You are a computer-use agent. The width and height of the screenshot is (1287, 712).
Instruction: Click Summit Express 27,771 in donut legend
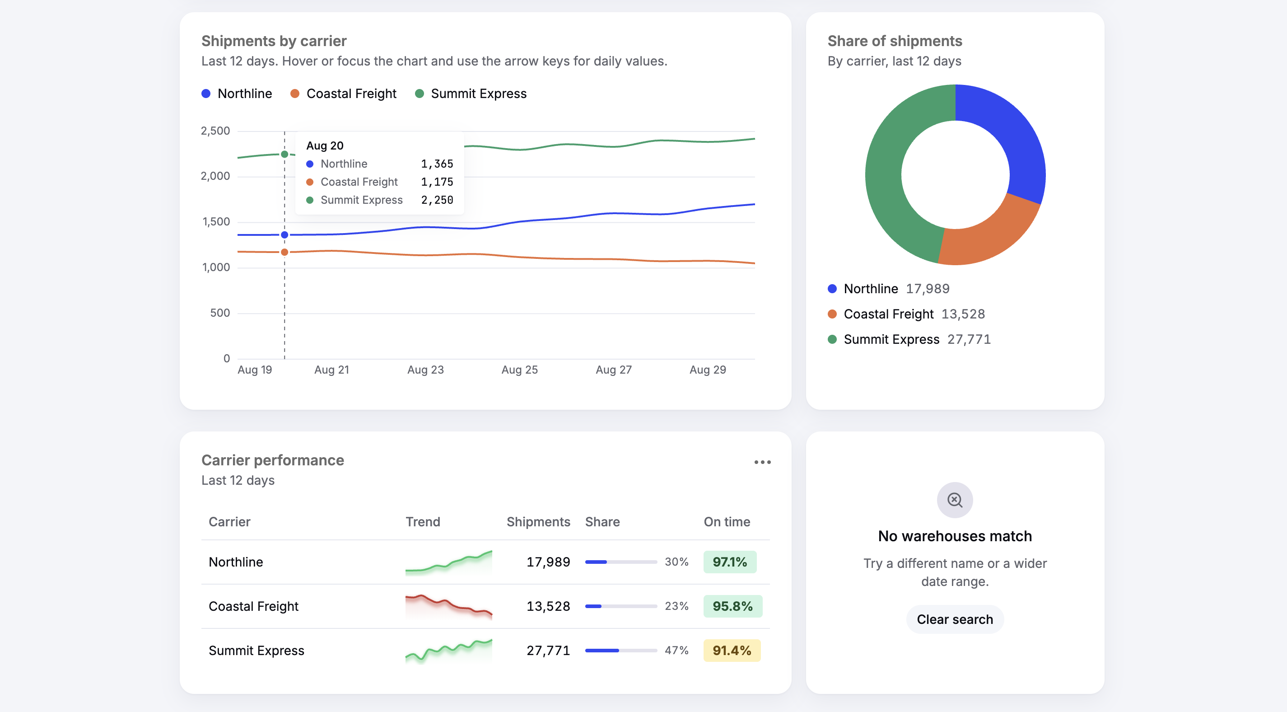(909, 339)
